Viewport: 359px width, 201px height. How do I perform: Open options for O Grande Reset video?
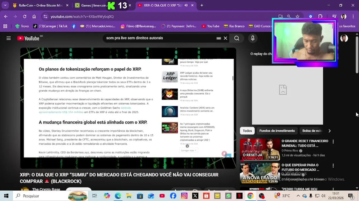tap(333, 142)
